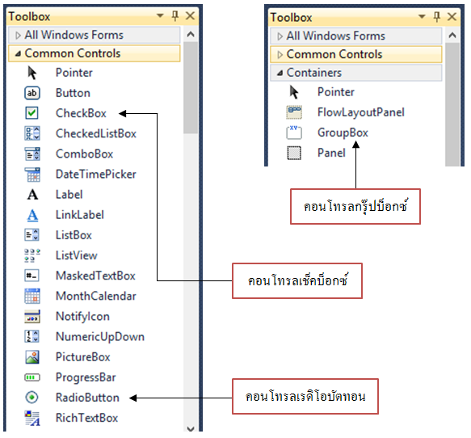Select the FlowLayoutPanel icon
471x438 pixels.
point(294,112)
